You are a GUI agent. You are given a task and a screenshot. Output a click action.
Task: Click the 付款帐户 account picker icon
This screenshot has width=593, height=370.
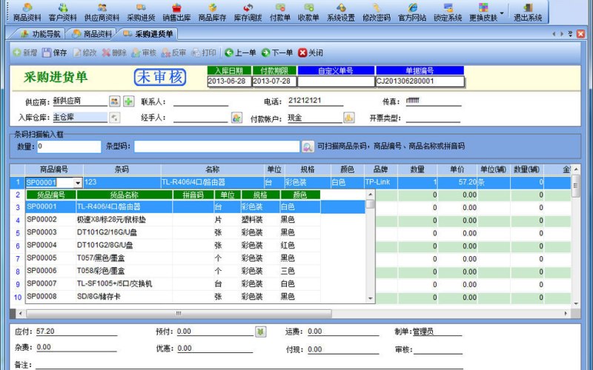(348, 118)
